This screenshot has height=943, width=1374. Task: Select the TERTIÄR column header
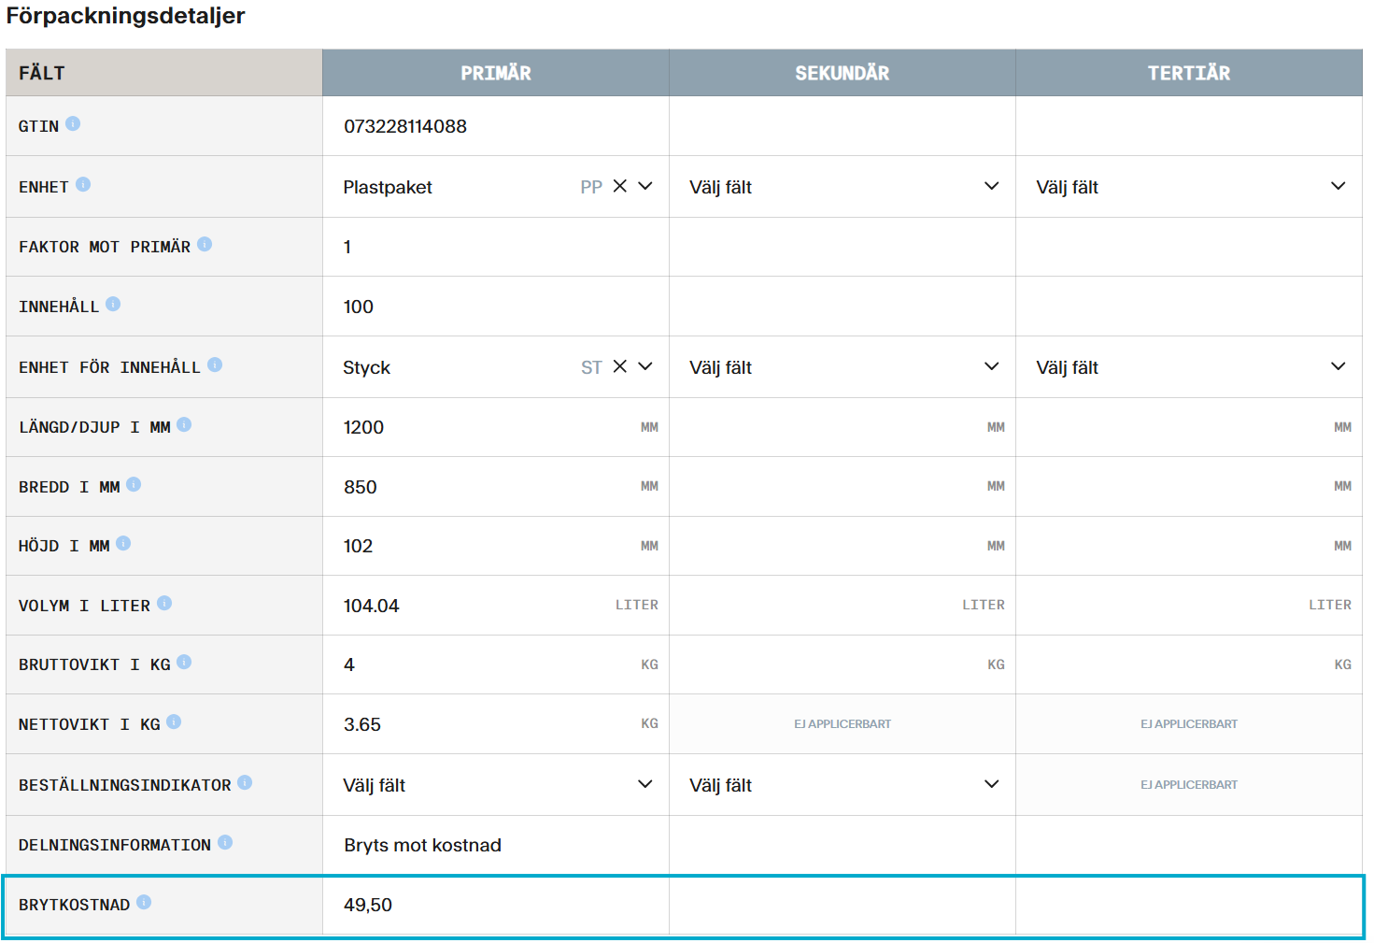(1189, 73)
